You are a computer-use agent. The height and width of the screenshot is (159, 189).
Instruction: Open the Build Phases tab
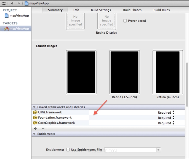coord(132,10)
